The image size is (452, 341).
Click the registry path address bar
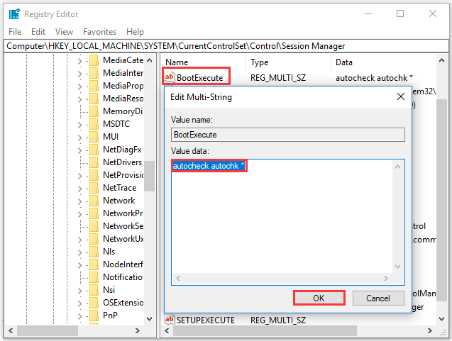pyautogui.click(x=226, y=46)
